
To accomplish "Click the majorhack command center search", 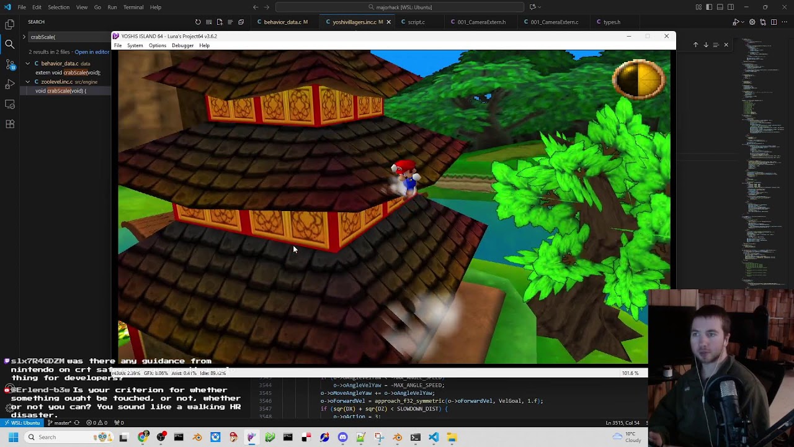I will 400,7.
